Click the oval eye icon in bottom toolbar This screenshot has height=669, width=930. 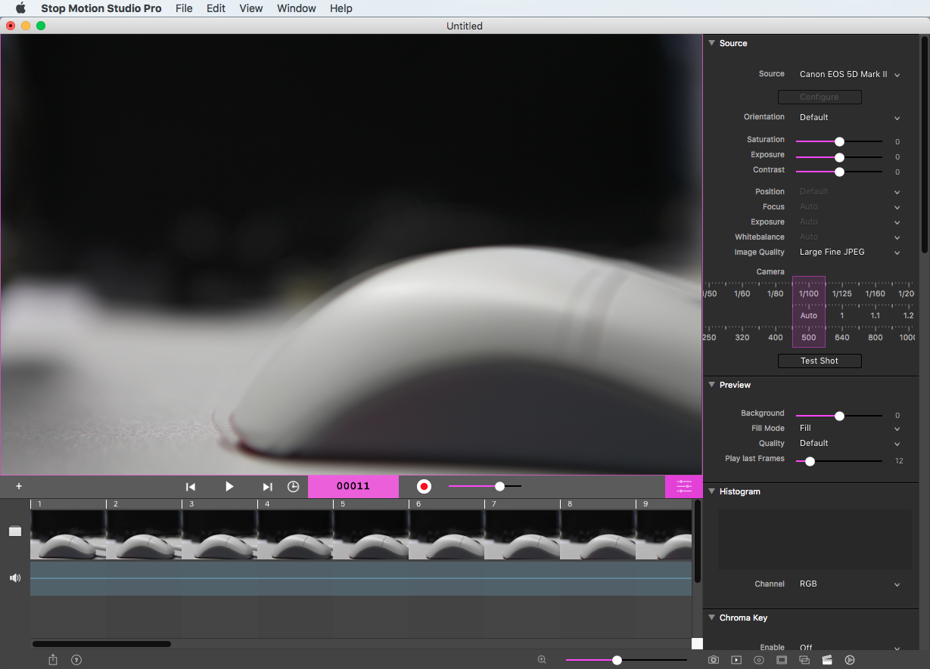(759, 660)
